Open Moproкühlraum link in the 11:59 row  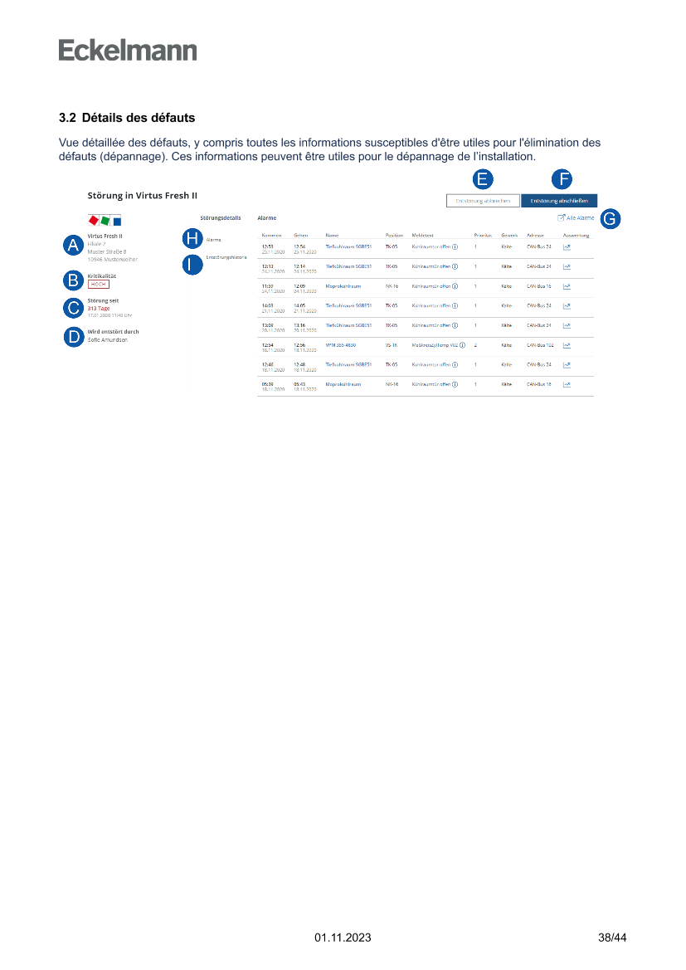click(343, 285)
